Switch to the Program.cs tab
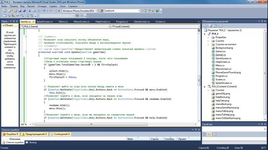268x150 pixels. tap(122, 22)
